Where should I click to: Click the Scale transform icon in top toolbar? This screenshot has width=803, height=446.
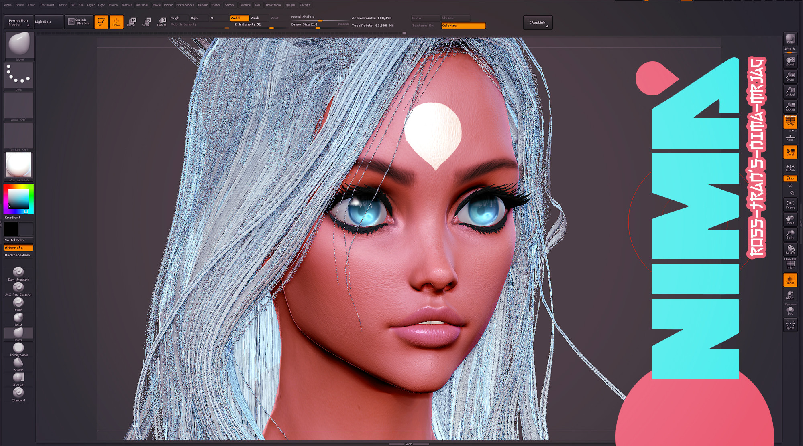[x=146, y=22]
